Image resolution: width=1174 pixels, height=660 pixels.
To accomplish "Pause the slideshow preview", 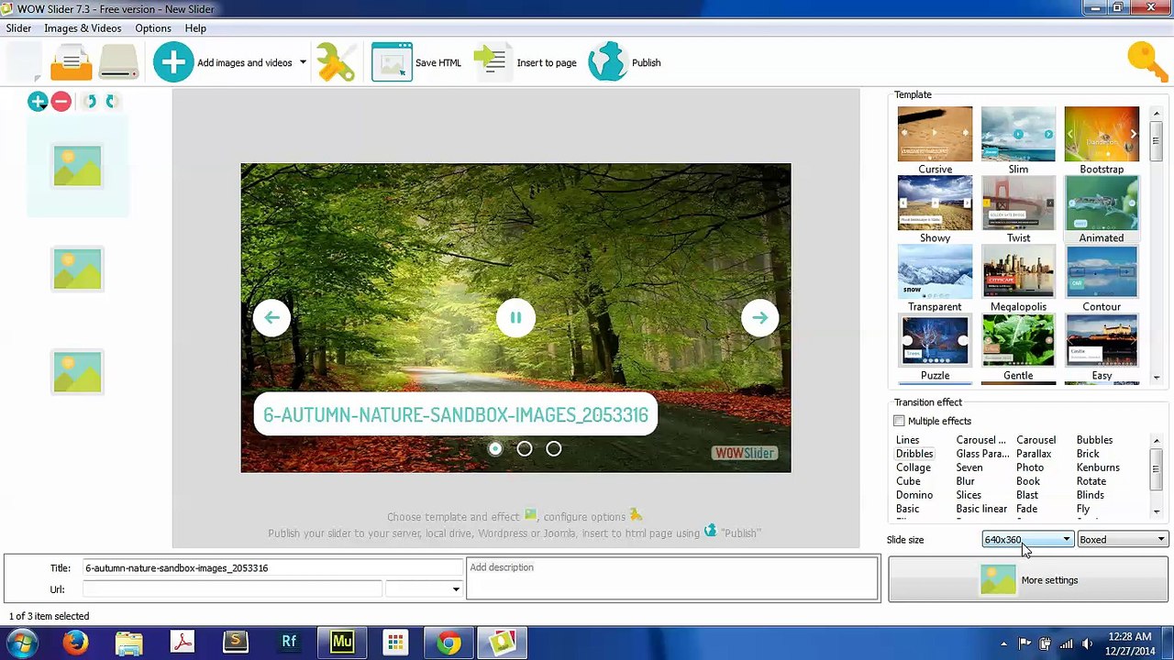I will click(515, 318).
